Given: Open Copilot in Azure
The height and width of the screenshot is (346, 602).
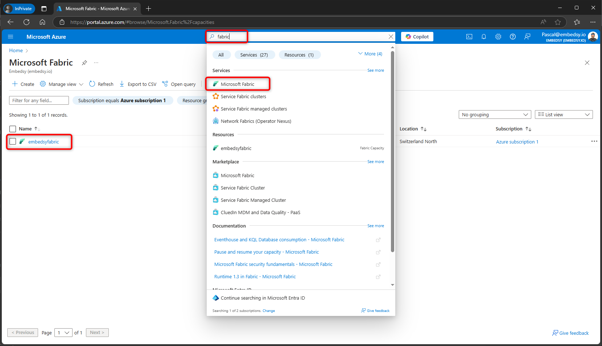Looking at the screenshot, I should pyautogui.click(x=417, y=36).
